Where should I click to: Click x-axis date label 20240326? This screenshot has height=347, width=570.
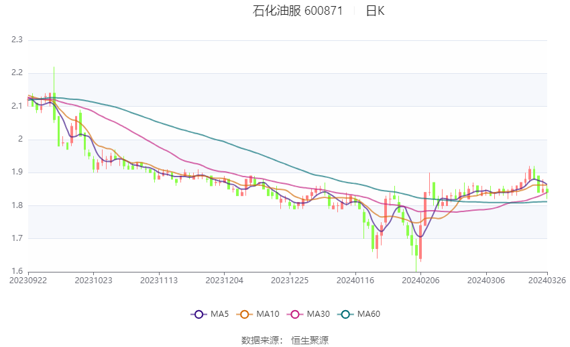[x=547, y=281]
